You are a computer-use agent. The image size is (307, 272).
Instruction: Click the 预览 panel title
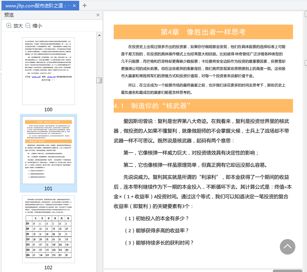tap(9, 15)
